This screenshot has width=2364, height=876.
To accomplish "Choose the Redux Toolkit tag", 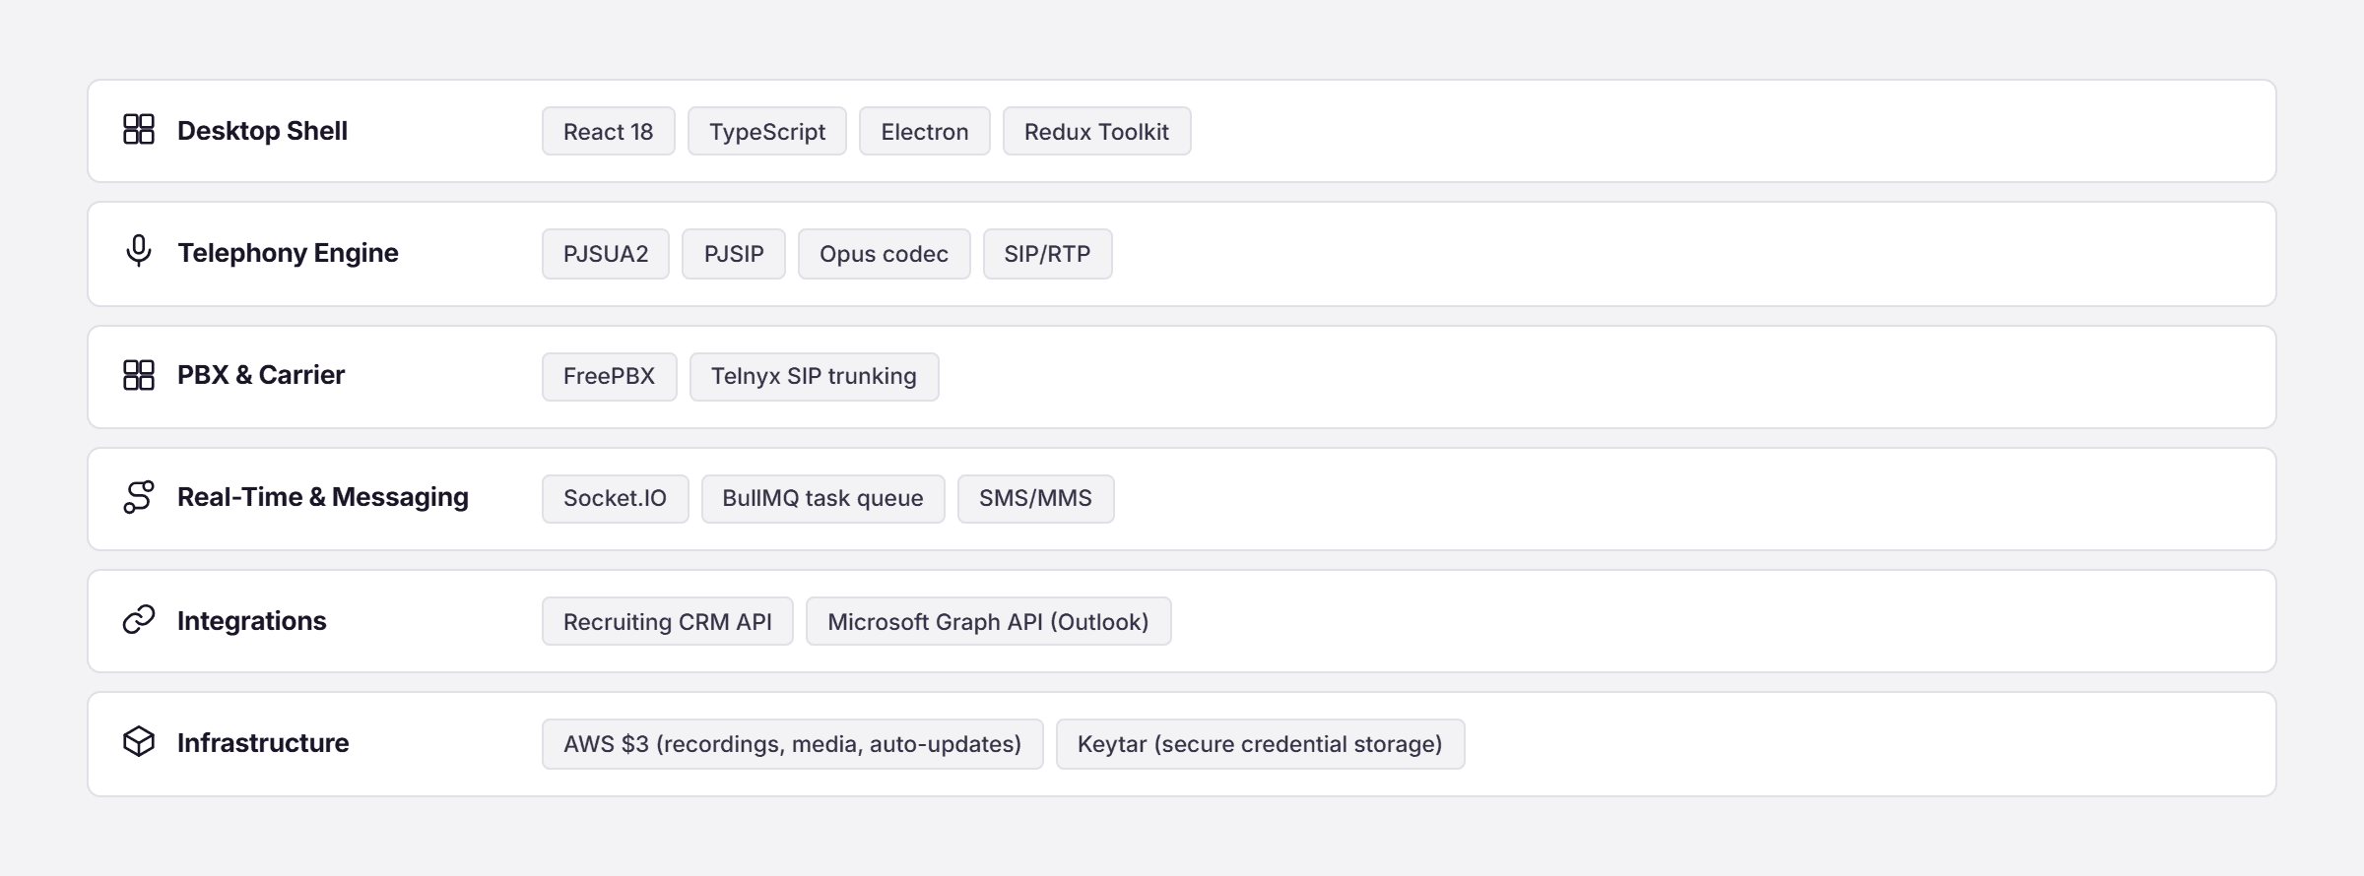I will [x=1097, y=131].
